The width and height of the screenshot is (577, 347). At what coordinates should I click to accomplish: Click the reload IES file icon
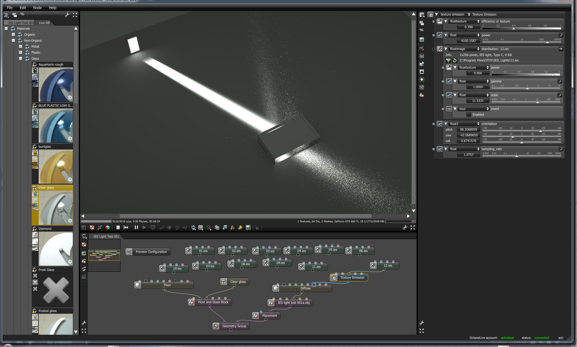pyautogui.click(x=455, y=60)
